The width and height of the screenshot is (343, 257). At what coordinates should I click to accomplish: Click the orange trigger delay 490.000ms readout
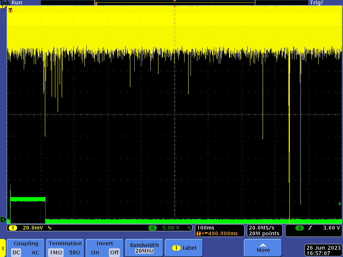click(219, 233)
